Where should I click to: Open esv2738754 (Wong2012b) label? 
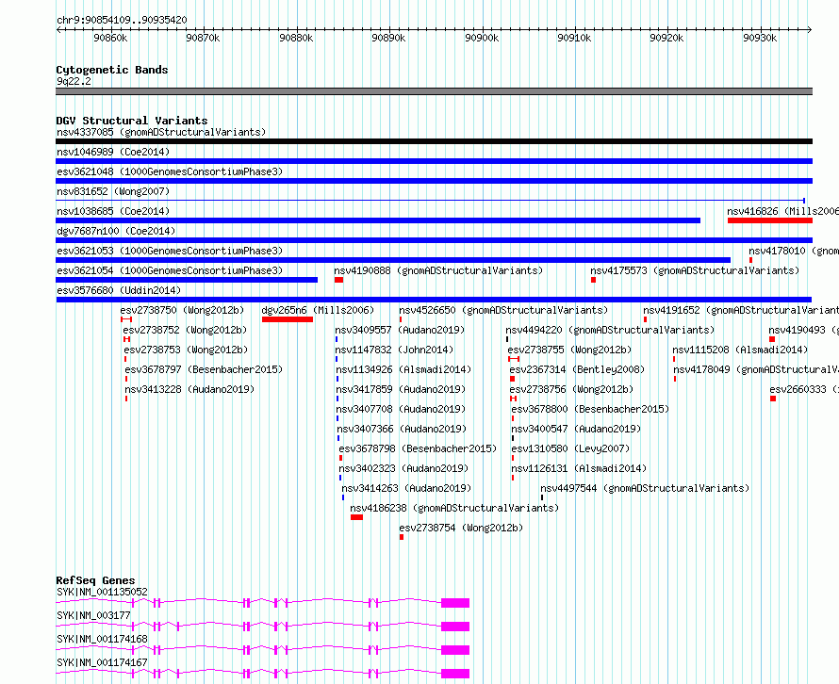461,528
